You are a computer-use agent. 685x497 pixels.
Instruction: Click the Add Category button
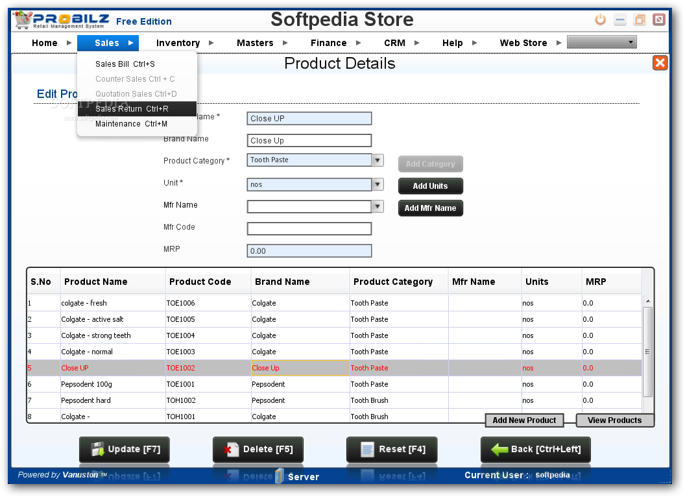pyautogui.click(x=430, y=164)
